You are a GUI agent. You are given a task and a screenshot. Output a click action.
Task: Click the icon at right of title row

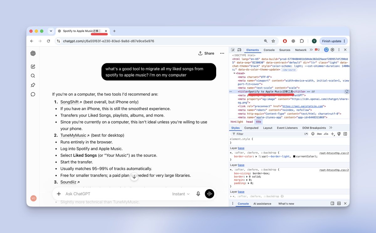pos(347,91)
